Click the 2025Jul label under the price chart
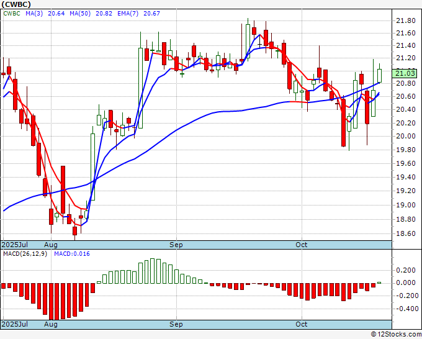The height and width of the screenshot is (339, 422). click(15, 245)
